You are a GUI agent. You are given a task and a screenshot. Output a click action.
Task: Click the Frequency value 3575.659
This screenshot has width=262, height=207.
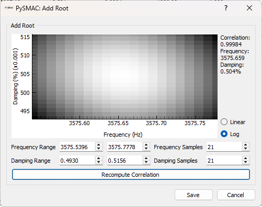click(x=233, y=58)
